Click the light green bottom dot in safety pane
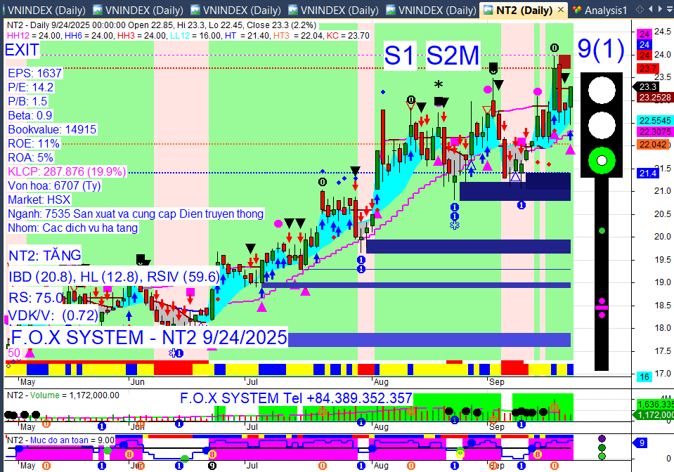Screen dimensions: 674x472 point(602,456)
